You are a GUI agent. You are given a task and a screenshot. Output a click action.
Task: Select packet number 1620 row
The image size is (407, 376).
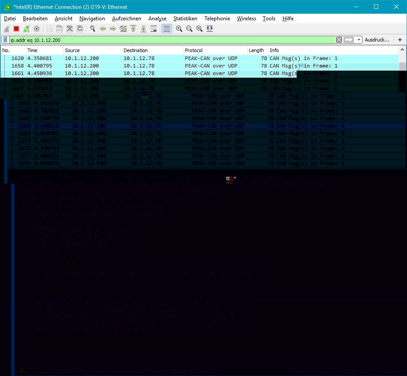coord(200,58)
